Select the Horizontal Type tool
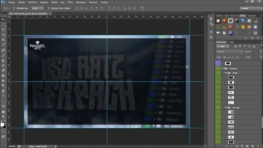The width and height of the screenshot is (263, 148). point(3,96)
